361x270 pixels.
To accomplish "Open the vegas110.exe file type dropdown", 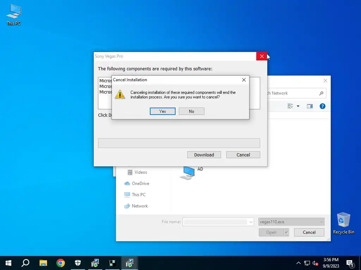I will pos(292,222).
